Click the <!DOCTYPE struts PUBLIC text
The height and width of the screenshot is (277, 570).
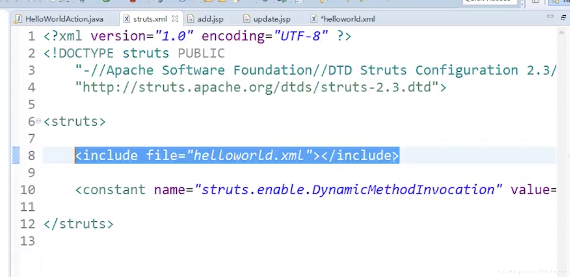pos(134,53)
